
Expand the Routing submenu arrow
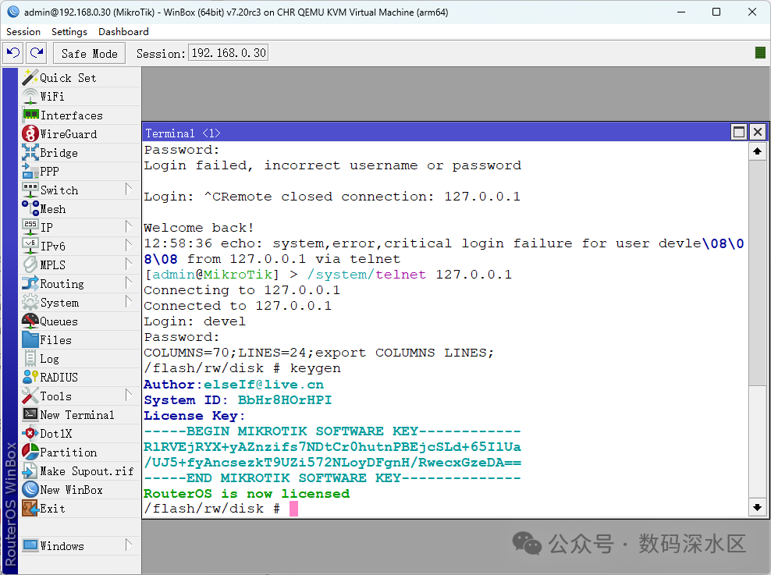point(129,282)
